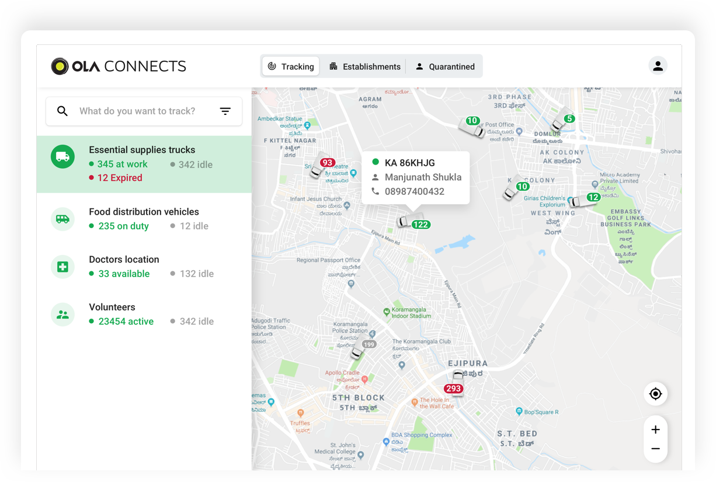Click the my-location crosshair control on map
This screenshot has width=716, height=482.
tap(655, 394)
